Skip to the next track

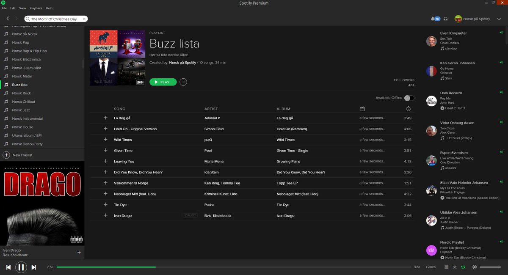coord(33,267)
